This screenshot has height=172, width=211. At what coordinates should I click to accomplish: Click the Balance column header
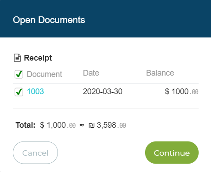pyautogui.click(x=160, y=73)
